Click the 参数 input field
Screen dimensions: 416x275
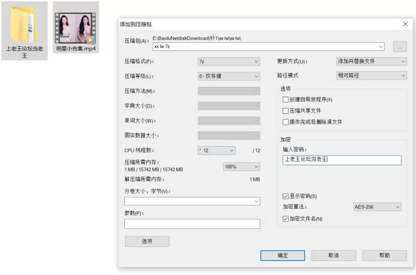pos(192,224)
